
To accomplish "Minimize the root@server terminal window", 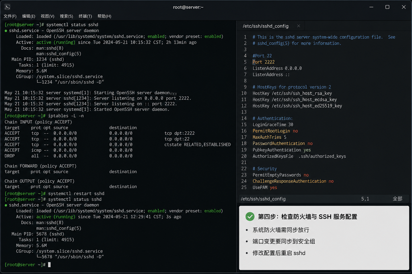I will pyautogui.click(x=371, y=7).
